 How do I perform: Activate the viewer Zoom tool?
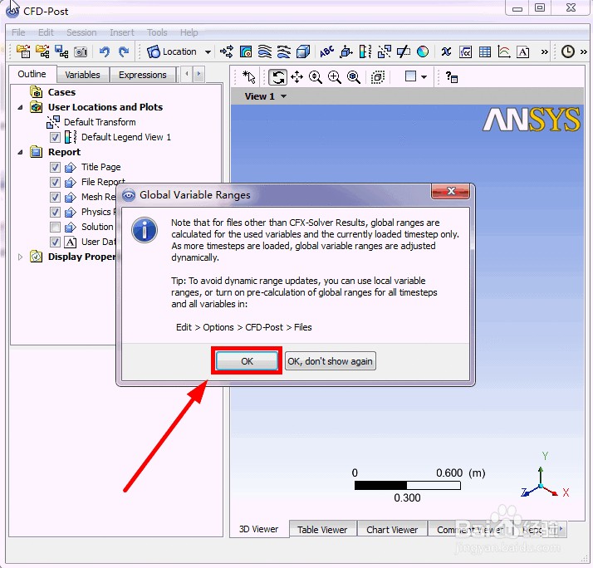(316, 76)
